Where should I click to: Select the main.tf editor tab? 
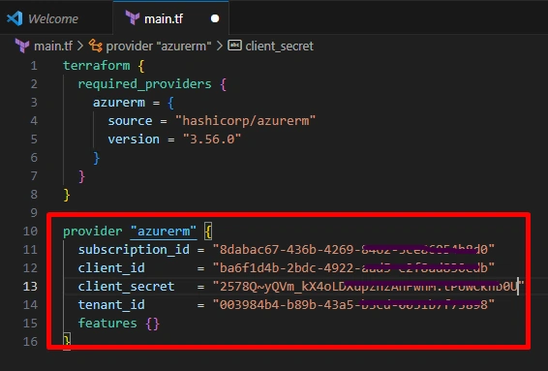[x=171, y=17]
